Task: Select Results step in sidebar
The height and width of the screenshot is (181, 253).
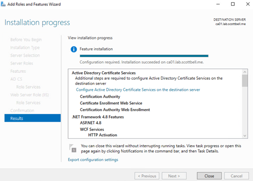Action: point(17,119)
